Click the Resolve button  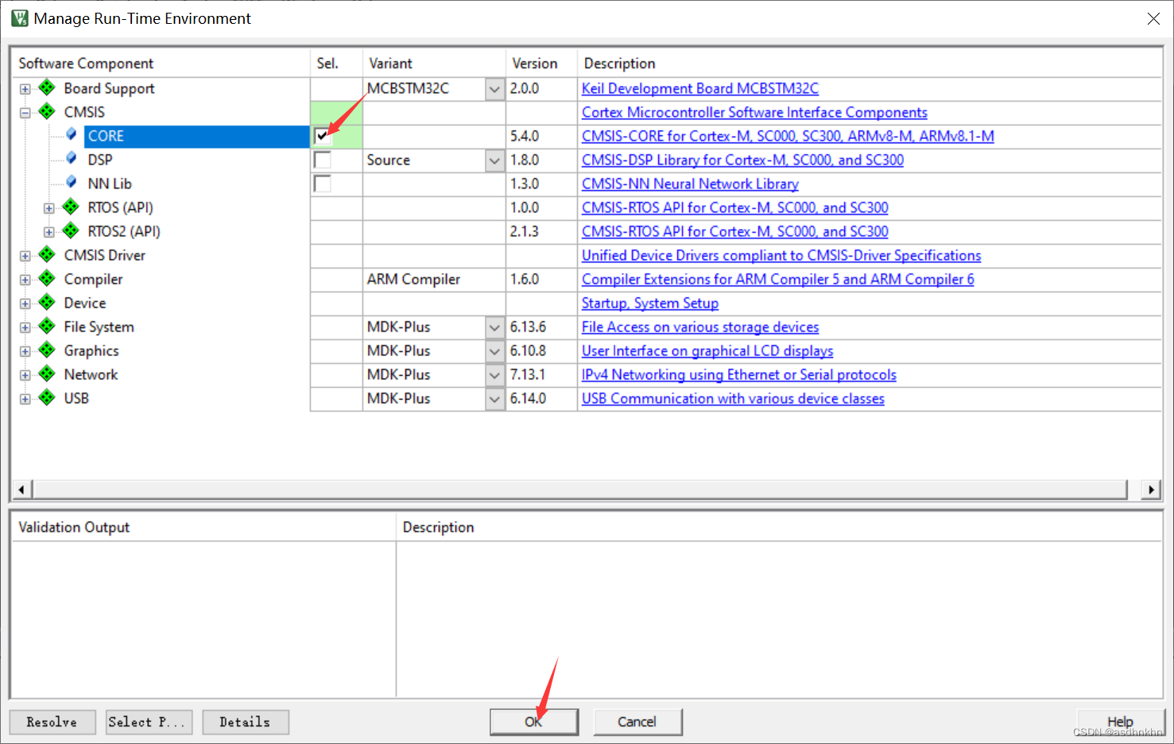(52, 722)
